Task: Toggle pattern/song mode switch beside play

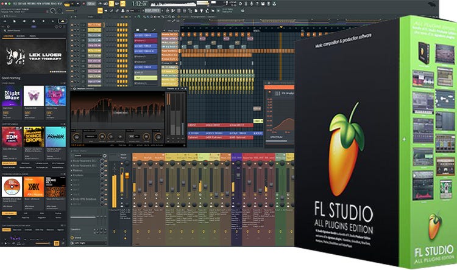Action: pyautogui.click(x=67, y=5)
